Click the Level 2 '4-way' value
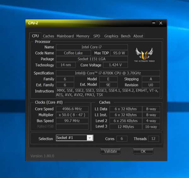 151,121
